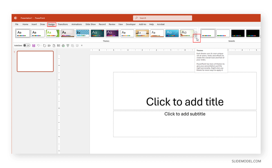The image size is (272, 168).
Task: Open the Developer tab
Action: 131,24
